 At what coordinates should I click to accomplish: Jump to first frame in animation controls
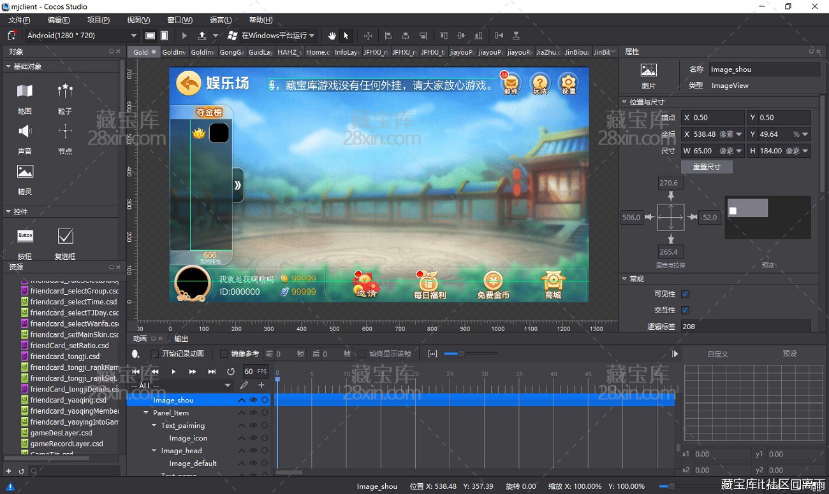[136, 371]
